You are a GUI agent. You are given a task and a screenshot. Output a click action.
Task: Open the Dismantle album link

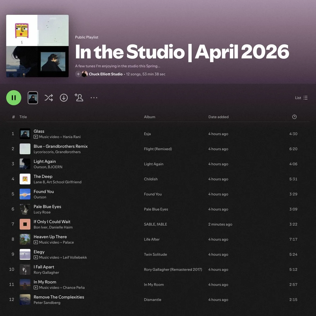point(153,300)
